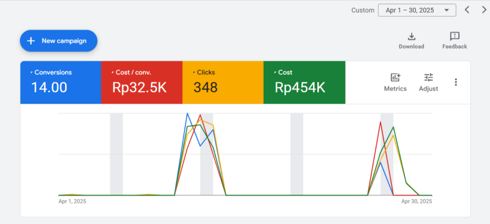Click the Download icon
The image size is (490, 224).
click(411, 37)
